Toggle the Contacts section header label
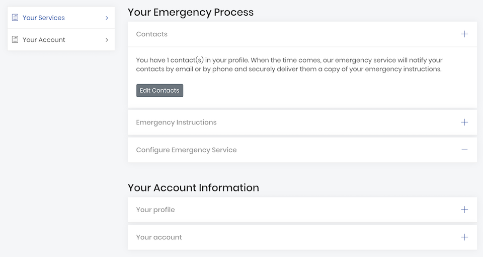 [152, 34]
